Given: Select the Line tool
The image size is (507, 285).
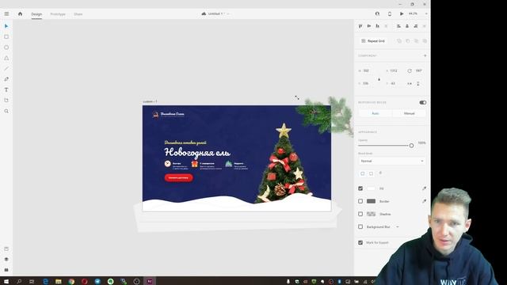Looking at the screenshot, I should [6, 69].
